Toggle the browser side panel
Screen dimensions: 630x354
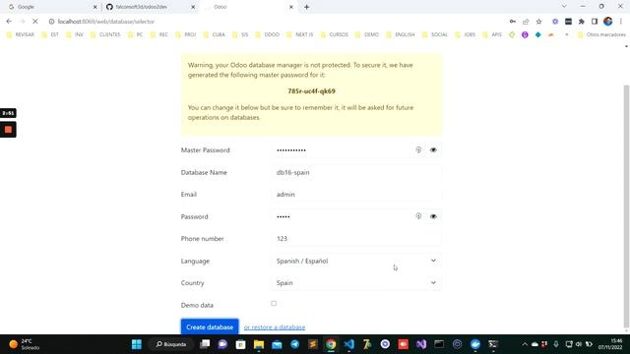point(595,22)
